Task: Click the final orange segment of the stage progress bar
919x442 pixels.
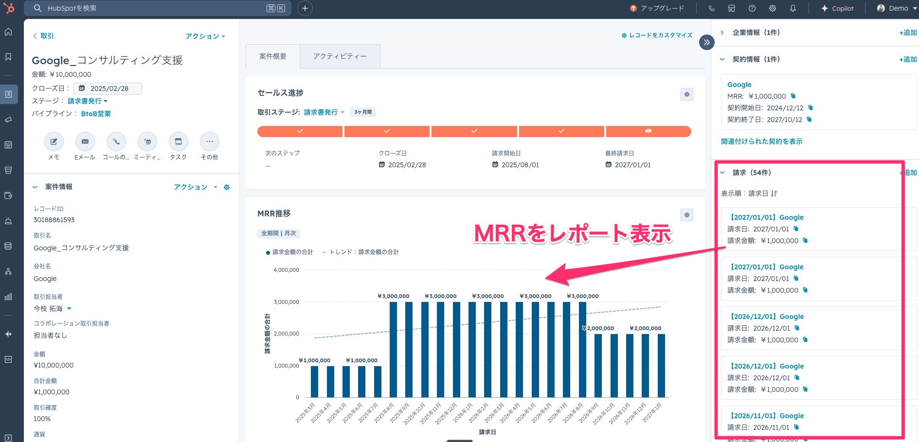Action: pyautogui.click(x=649, y=131)
